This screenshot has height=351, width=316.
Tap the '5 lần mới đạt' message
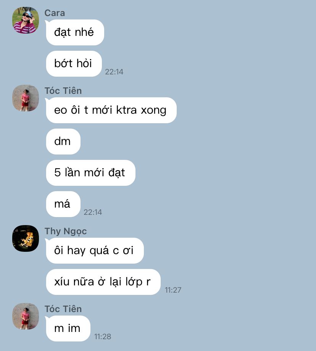click(x=91, y=173)
